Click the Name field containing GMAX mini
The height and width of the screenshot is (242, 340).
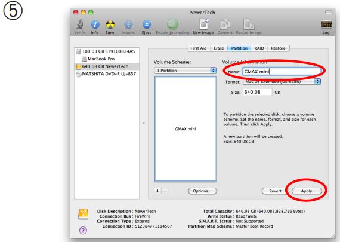coord(282,72)
